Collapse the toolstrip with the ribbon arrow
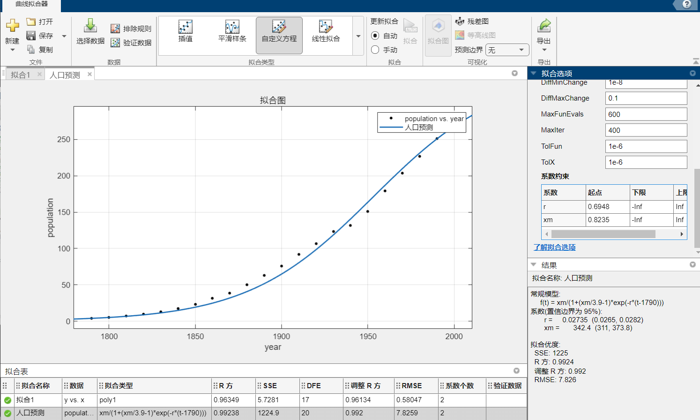Viewport: 700px width, 420px height. pos(695,61)
